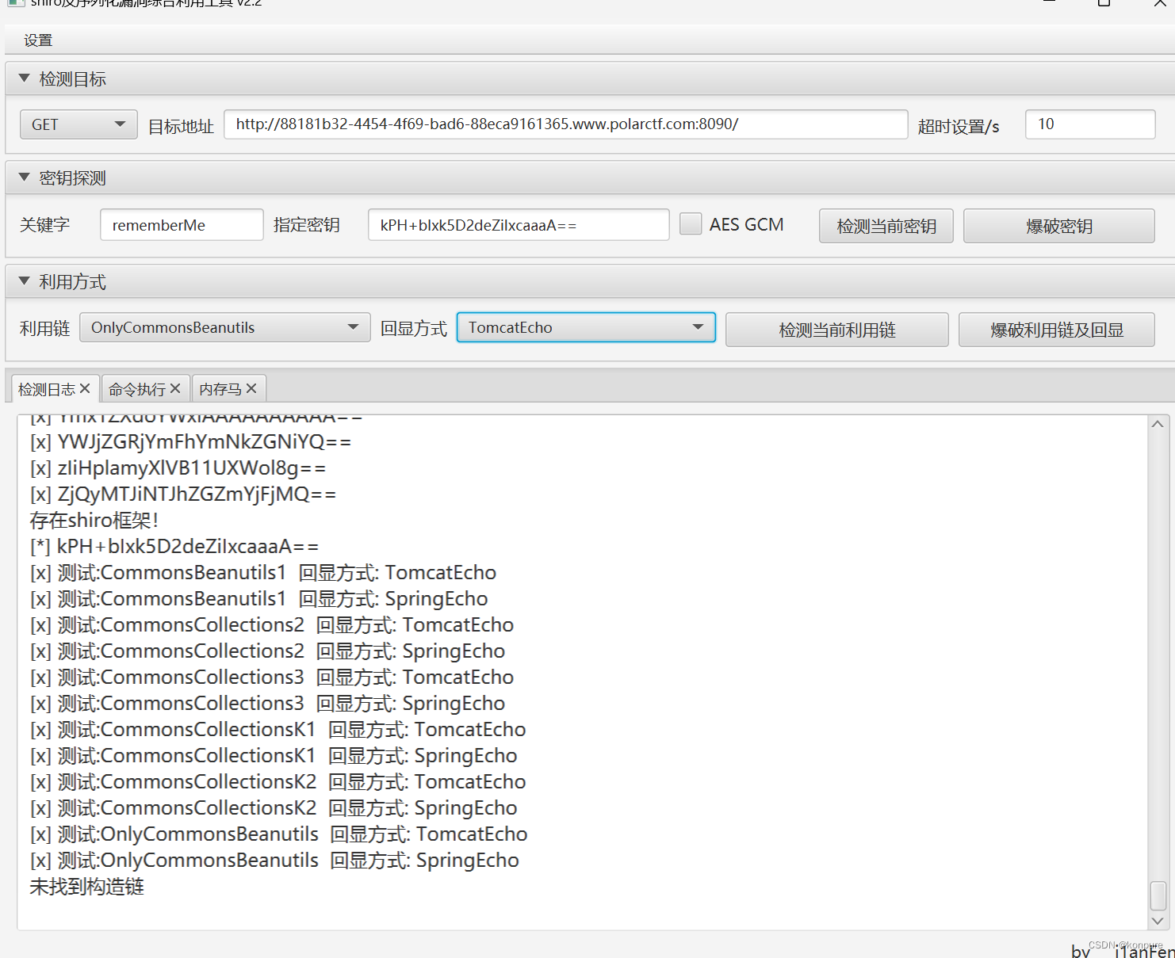Click log line CommonsCollections2 TomcatEcho

pos(272,625)
